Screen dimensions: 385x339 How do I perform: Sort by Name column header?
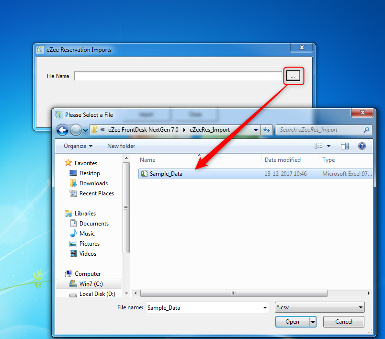pos(147,160)
